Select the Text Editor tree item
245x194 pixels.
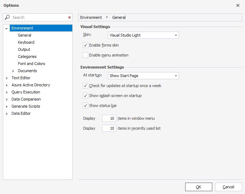coord(21,78)
